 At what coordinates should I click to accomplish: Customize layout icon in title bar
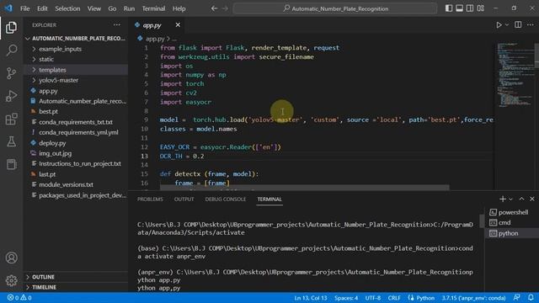tap(481, 8)
